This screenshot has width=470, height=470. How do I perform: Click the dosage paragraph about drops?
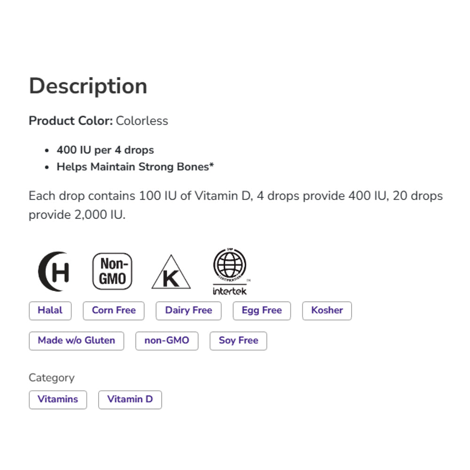pos(235,205)
